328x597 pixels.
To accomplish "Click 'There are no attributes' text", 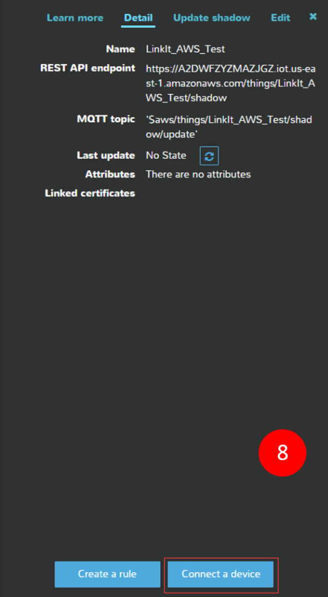I will 198,174.
